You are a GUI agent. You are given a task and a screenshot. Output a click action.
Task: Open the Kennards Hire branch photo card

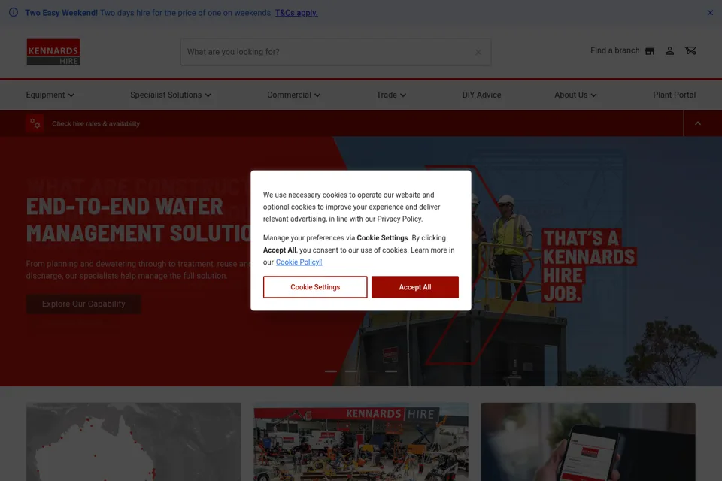(361, 442)
